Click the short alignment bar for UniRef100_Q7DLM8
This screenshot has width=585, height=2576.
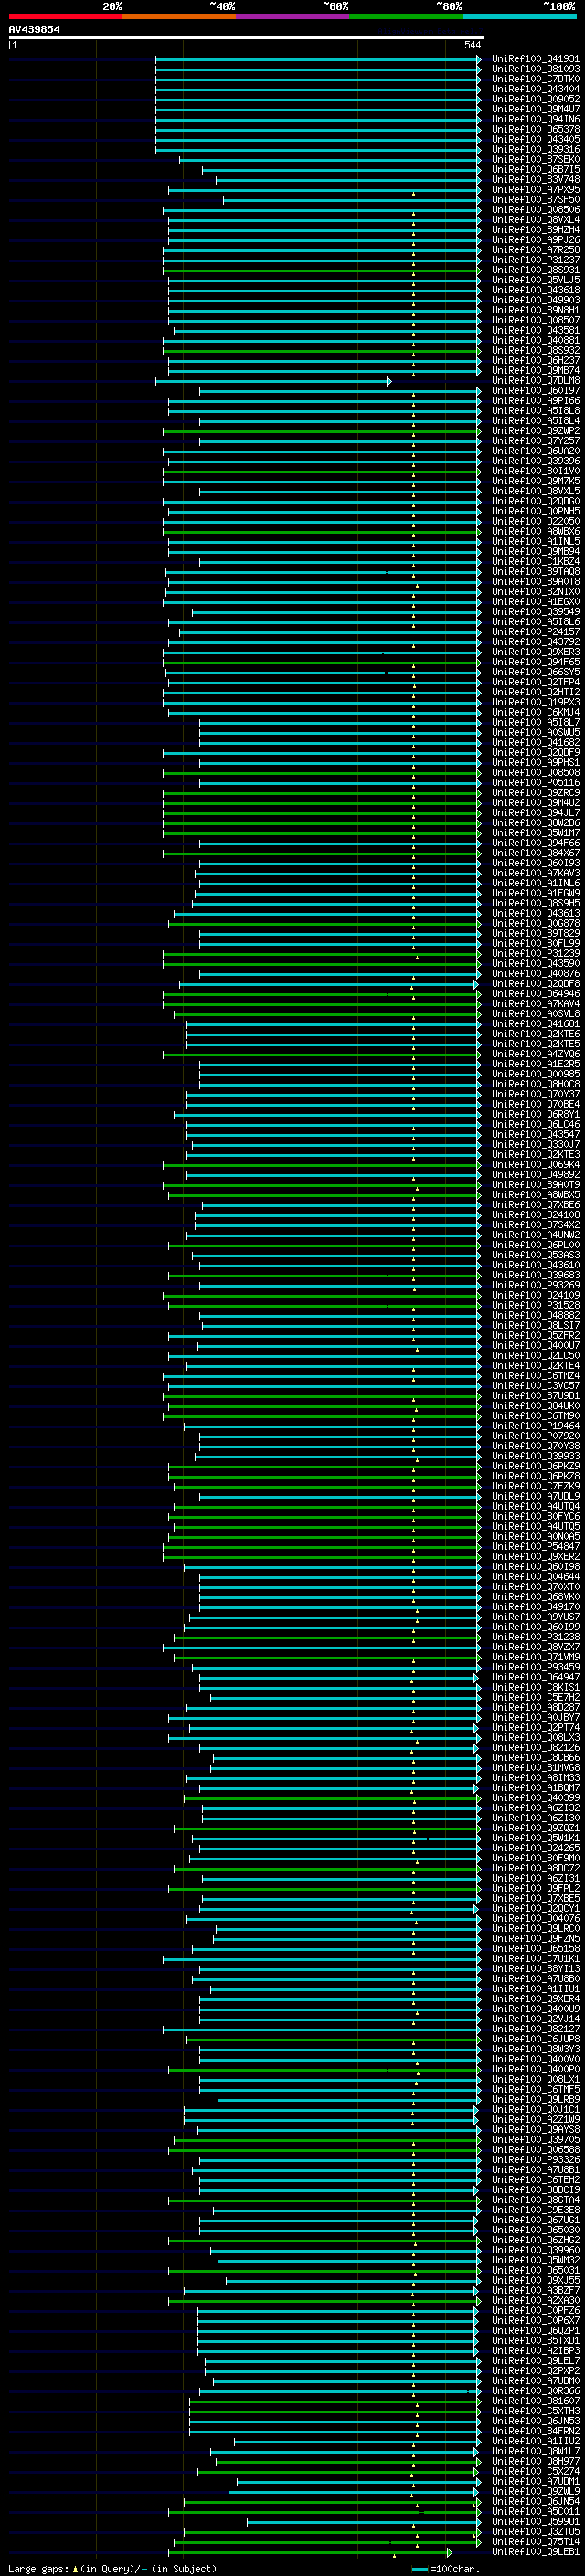(x=273, y=381)
